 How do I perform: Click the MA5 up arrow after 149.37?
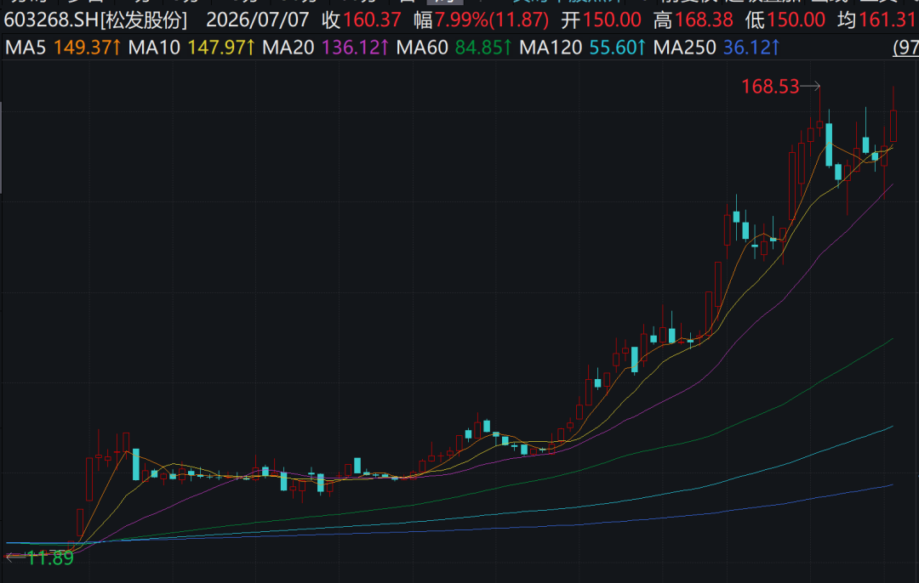117,48
